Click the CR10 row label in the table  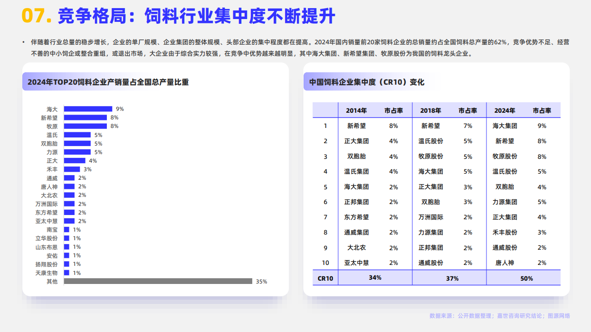point(325,278)
